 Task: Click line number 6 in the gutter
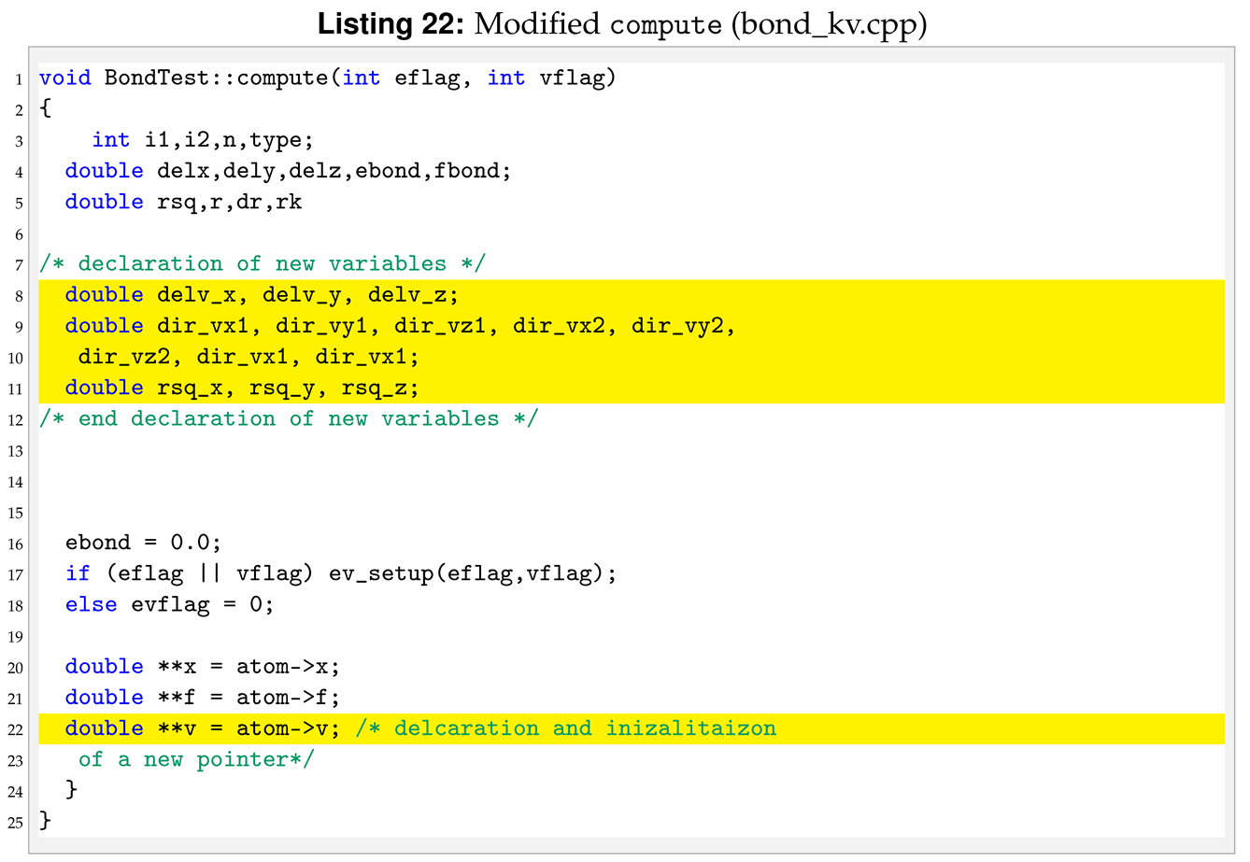(19, 234)
